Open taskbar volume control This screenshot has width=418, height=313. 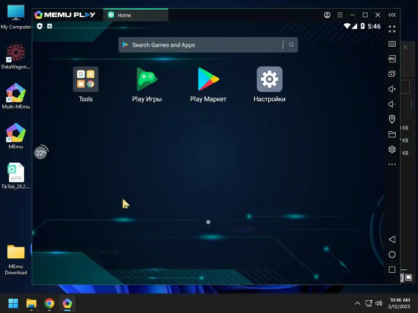(378, 303)
